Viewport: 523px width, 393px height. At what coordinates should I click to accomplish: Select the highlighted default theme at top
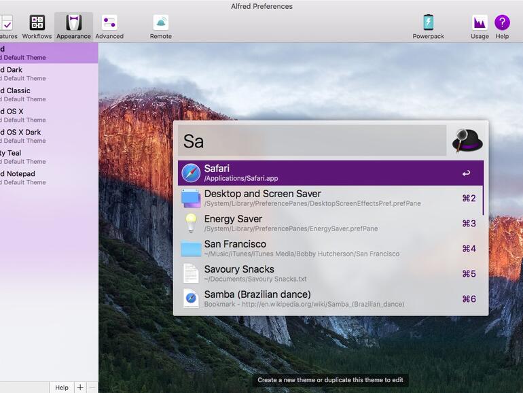tap(49, 53)
